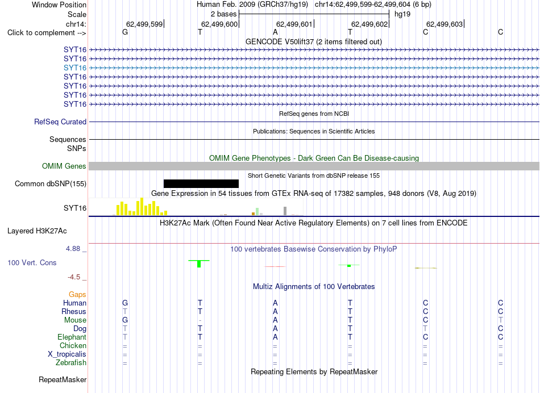The height and width of the screenshot is (393, 540).
Task: Click the hg19 label beside the scale bar
Action: 402,14
